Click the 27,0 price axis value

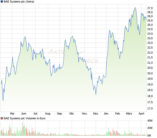pos(150,8)
